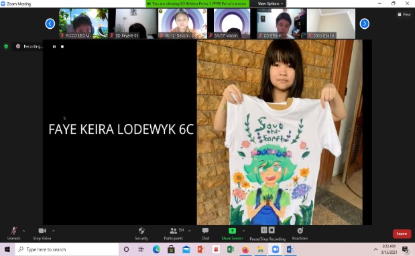Open the View Options dropdown
This screenshot has width=415, height=256.
coord(270,4)
